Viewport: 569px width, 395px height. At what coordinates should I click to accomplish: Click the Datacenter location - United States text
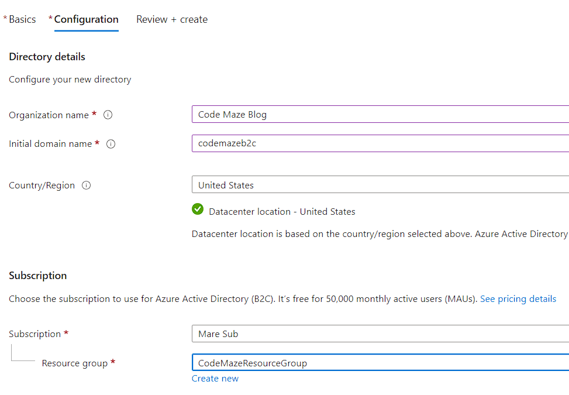click(282, 212)
